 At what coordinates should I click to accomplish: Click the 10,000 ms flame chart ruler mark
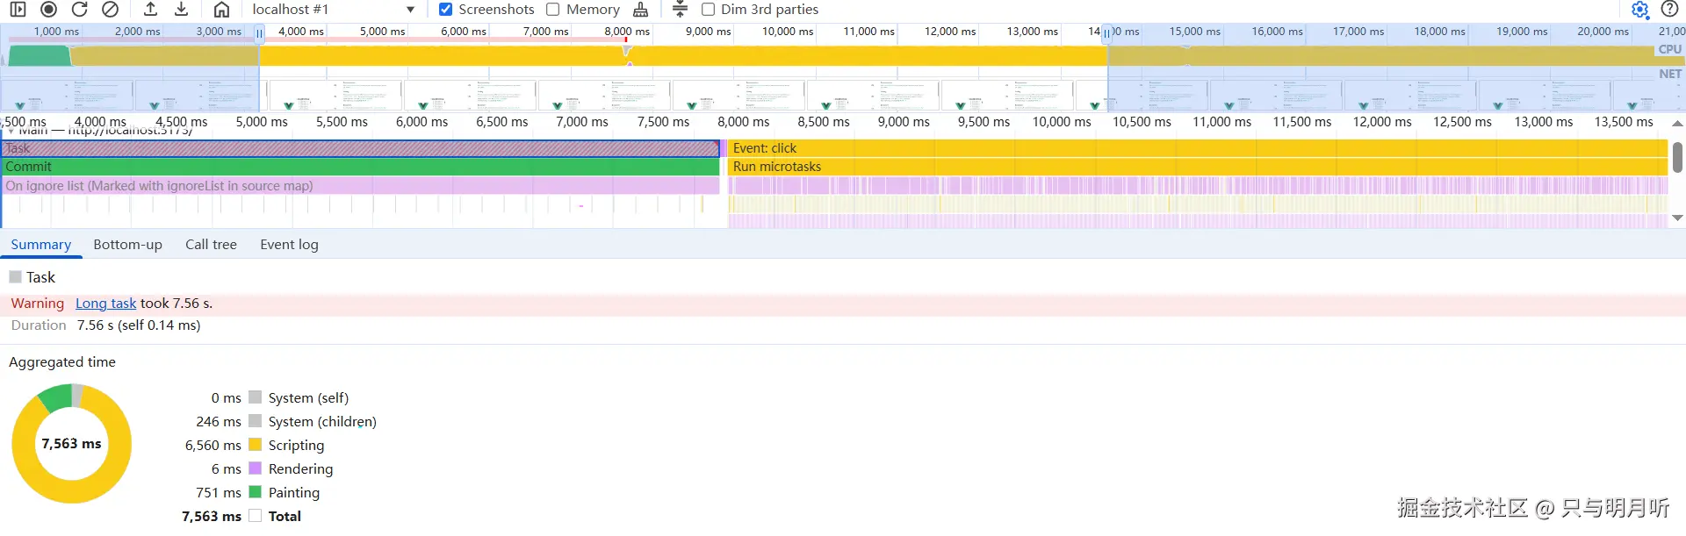coord(1062,122)
